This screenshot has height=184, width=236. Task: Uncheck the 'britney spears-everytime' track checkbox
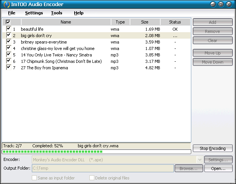[x=8, y=42]
